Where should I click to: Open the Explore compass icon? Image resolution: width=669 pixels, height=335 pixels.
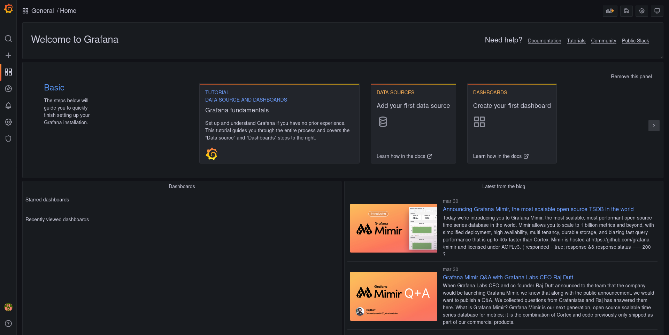(x=8, y=89)
